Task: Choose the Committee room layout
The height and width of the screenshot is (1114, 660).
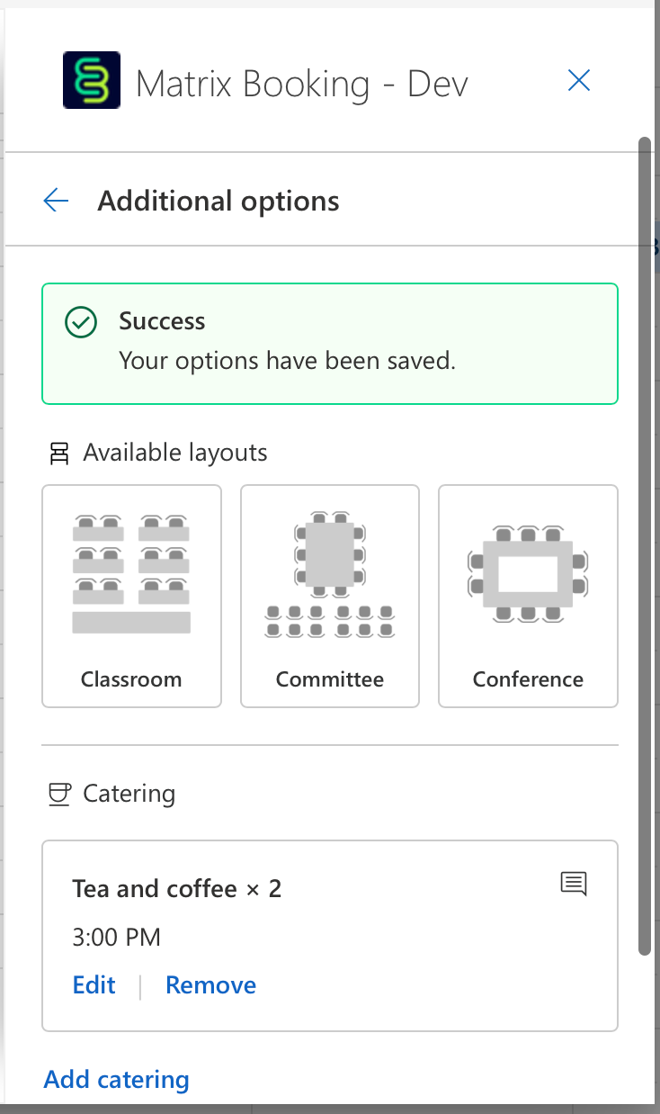Action: 330,596
